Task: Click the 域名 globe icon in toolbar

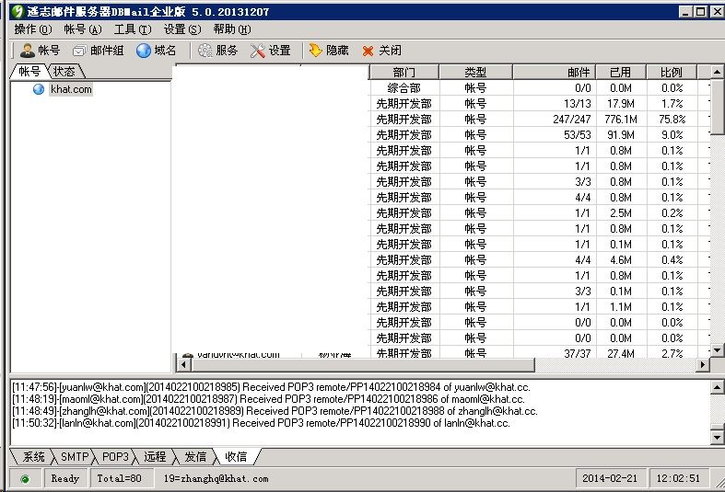Action: coord(144,51)
